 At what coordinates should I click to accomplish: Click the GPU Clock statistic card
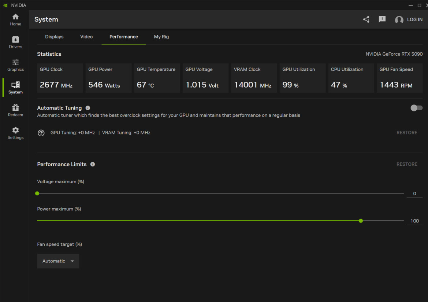[60, 78]
